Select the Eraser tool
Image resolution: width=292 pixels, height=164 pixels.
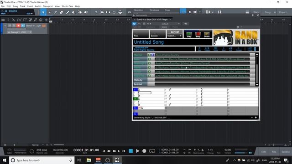[61, 12]
